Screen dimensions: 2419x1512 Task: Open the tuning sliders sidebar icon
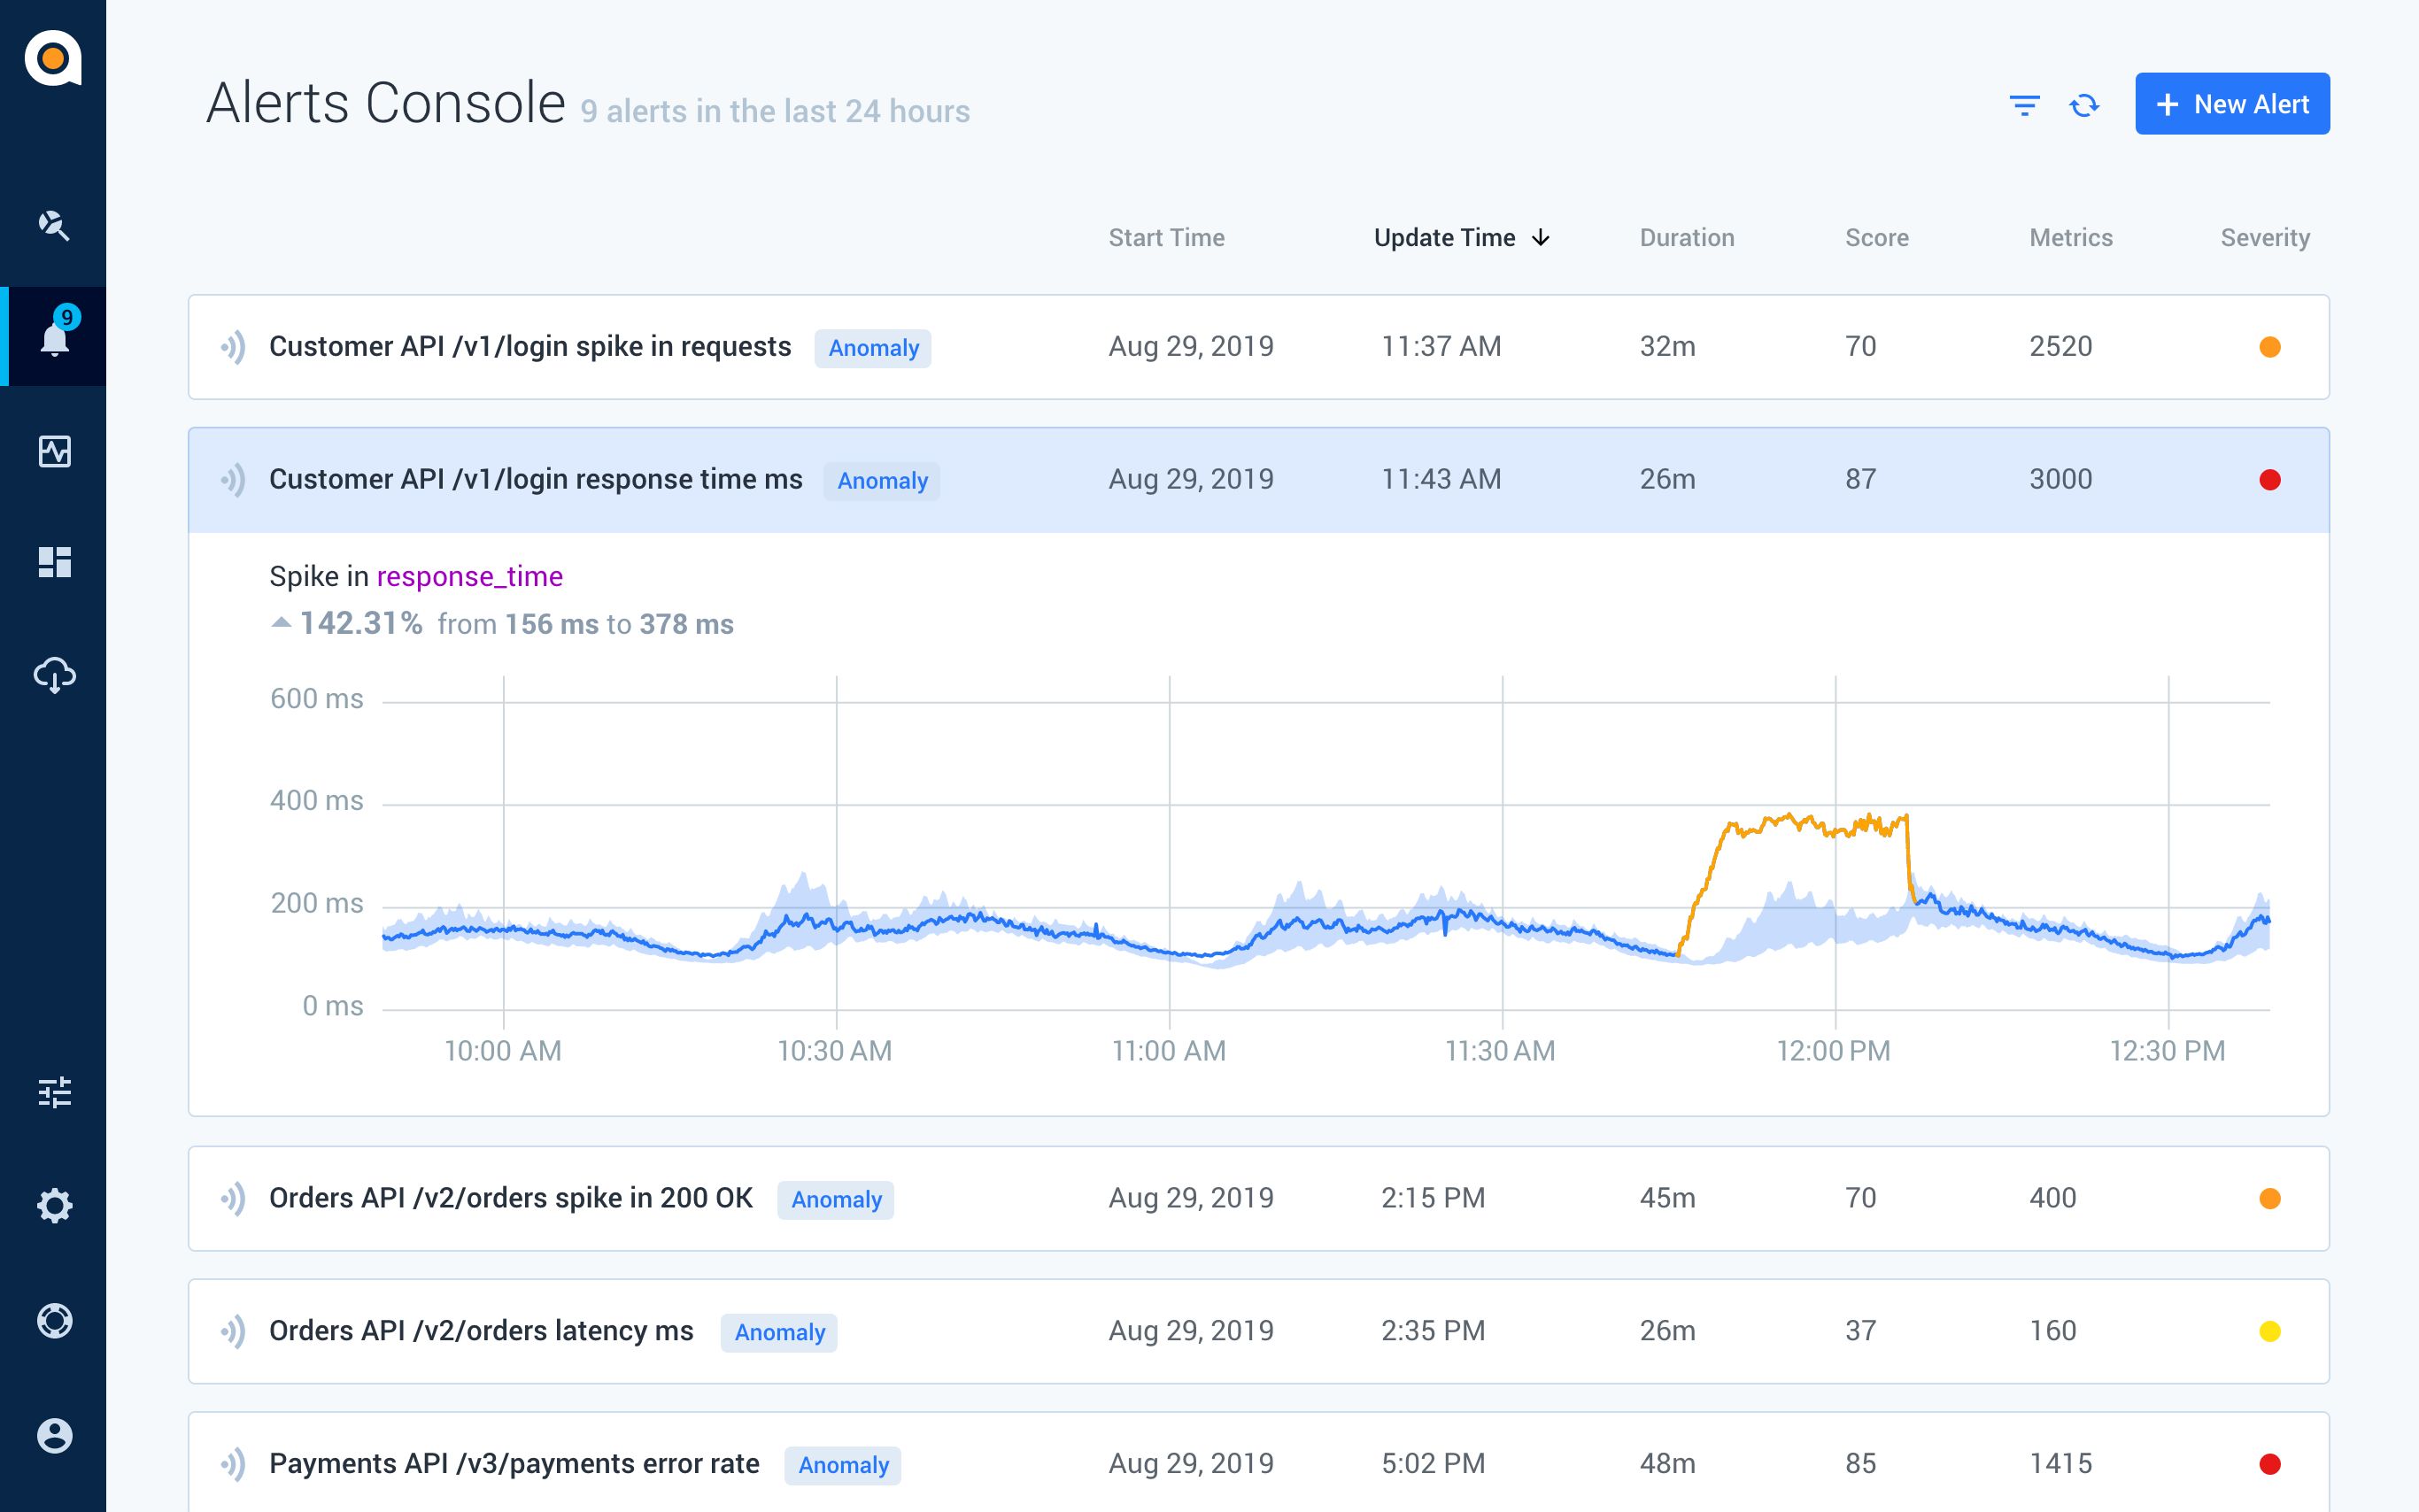click(x=54, y=1092)
